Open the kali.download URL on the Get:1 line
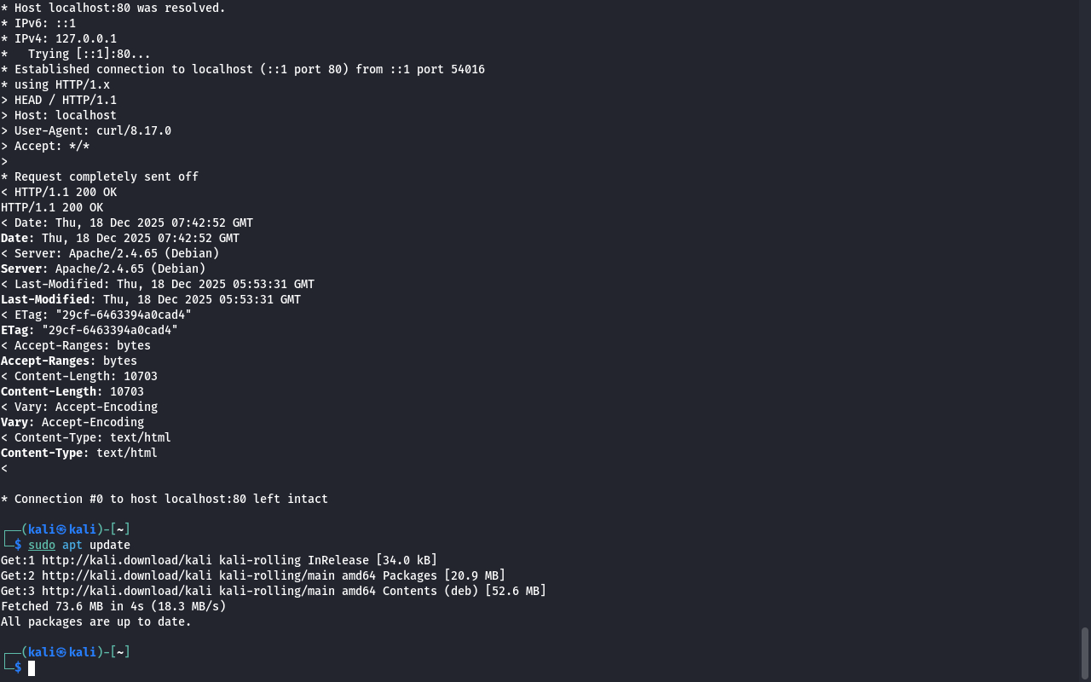The width and height of the screenshot is (1091, 682). point(130,560)
